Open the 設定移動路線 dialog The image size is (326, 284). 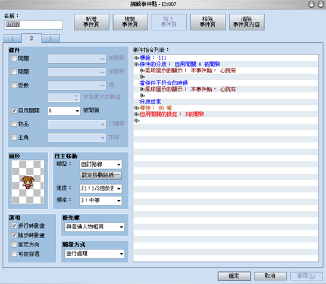pyautogui.click(x=101, y=175)
